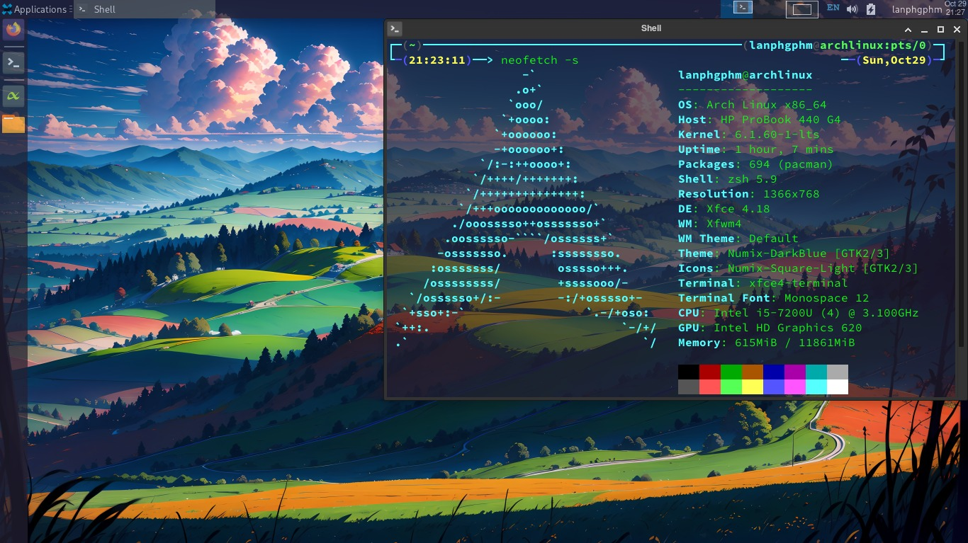968x543 pixels.
Task: Shade the Shell window with up arrow
Action: [x=908, y=29]
